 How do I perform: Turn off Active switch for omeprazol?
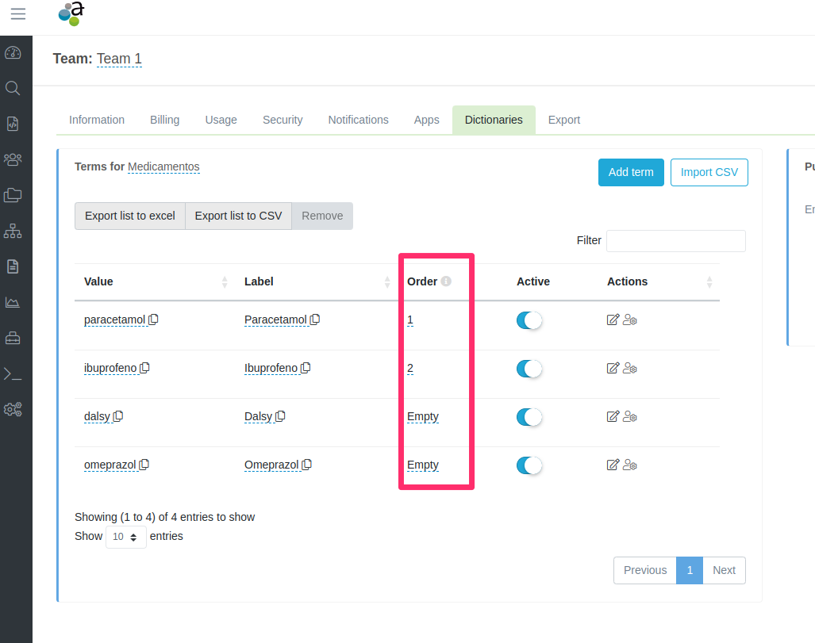point(529,465)
